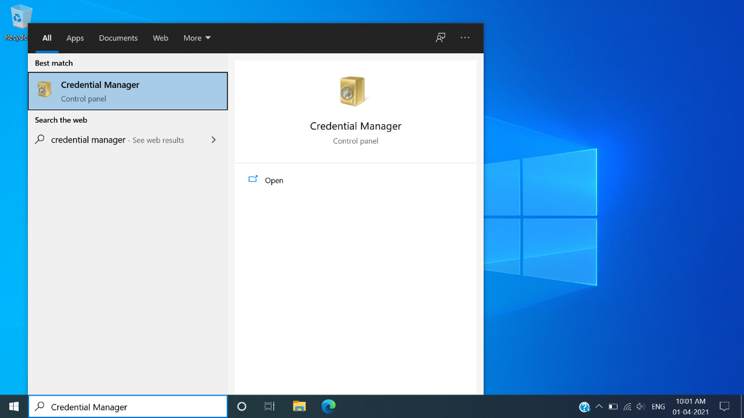Open the volume control in system tray

640,407
